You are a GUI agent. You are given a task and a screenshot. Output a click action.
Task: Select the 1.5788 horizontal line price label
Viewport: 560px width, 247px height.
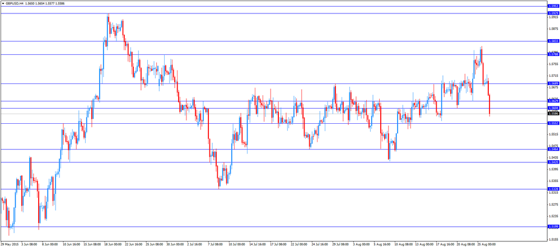[553, 54]
